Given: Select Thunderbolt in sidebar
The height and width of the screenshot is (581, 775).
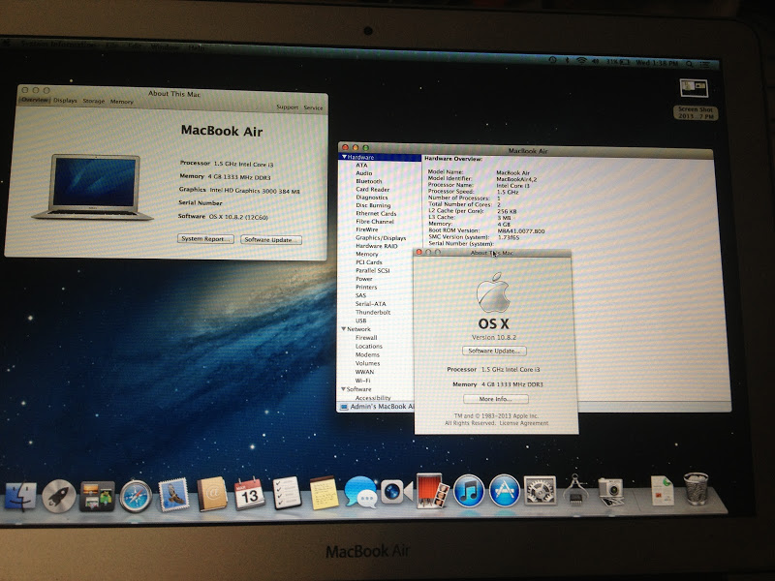Looking at the screenshot, I should (x=373, y=312).
